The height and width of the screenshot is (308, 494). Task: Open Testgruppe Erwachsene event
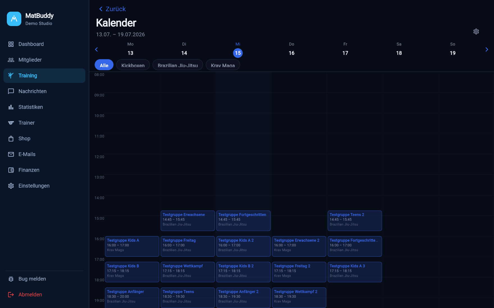[188, 221]
